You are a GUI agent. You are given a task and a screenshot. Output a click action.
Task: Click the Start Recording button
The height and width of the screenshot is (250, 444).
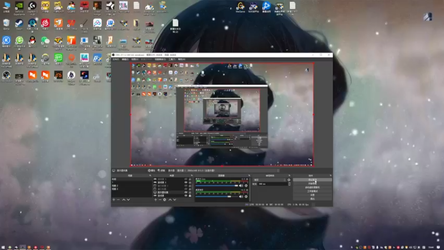[312, 184]
